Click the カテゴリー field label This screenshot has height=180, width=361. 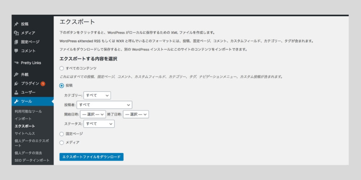coord(73,95)
